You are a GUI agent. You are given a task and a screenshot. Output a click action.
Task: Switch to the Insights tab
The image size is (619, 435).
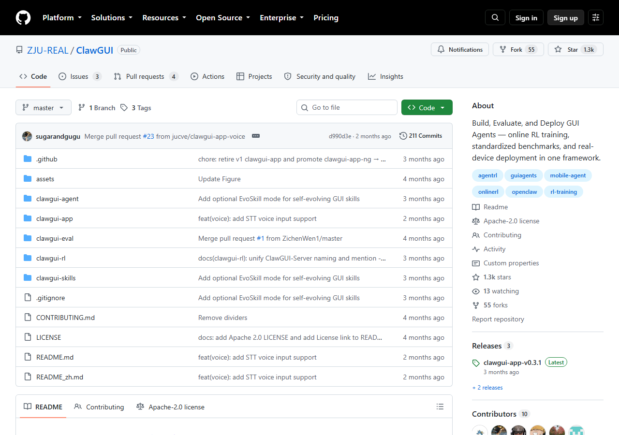(x=385, y=76)
